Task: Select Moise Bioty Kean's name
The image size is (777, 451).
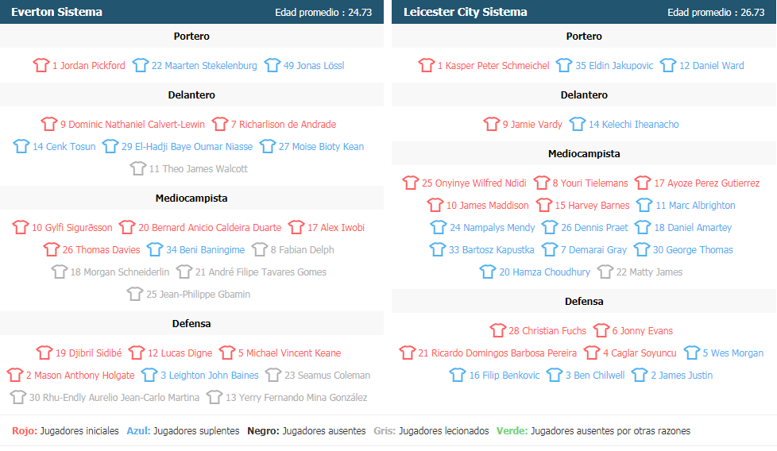Action: [x=321, y=147]
